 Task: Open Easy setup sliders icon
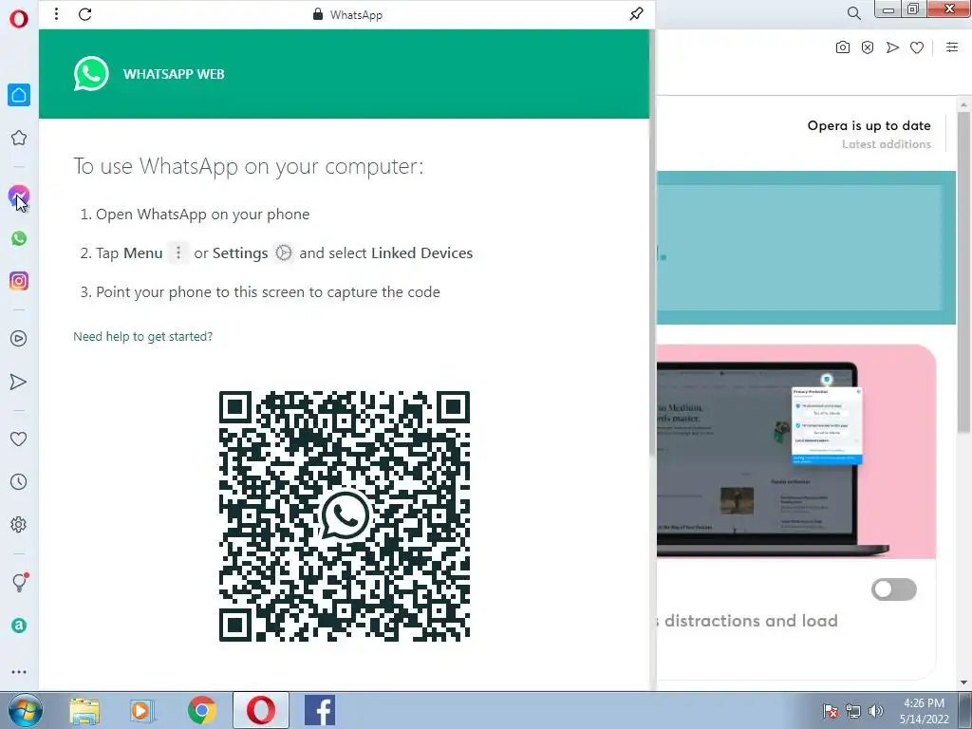pos(952,47)
